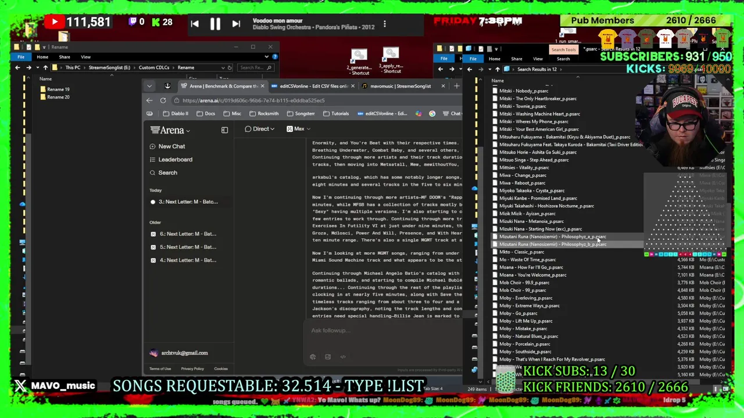Refresh the Rename folder address bar
The width and height of the screenshot is (744, 418).
pos(230,67)
